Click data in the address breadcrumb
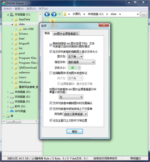 pos(113,14)
